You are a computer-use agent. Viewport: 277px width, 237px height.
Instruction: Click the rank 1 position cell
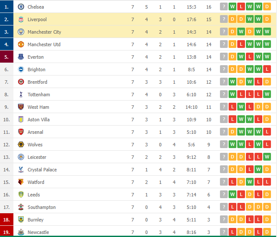tap(6, 6)
